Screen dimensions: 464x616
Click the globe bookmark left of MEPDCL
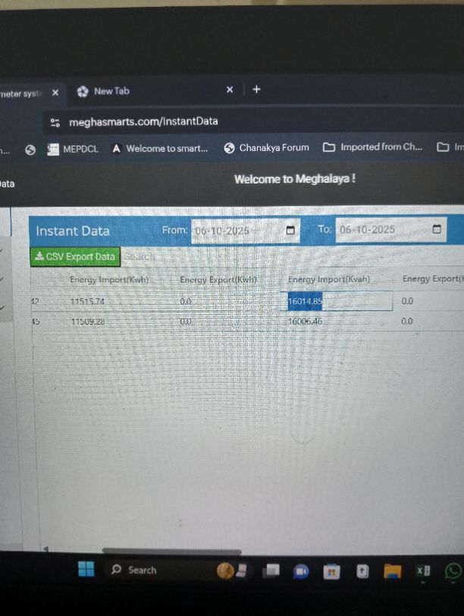(x=30, y=149)
